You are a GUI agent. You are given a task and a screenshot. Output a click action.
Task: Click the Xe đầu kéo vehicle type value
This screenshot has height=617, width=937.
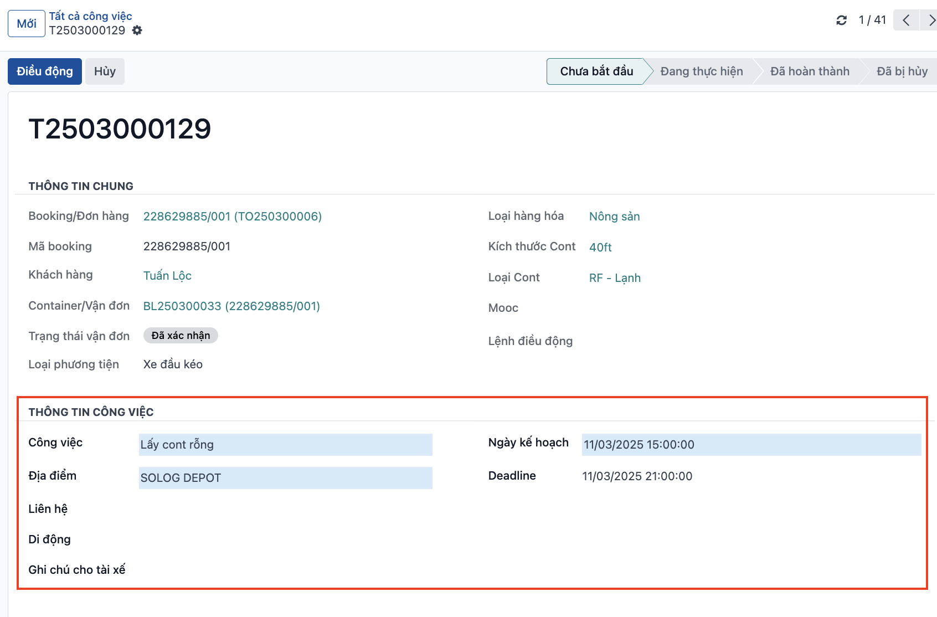(x=173, y=364)
